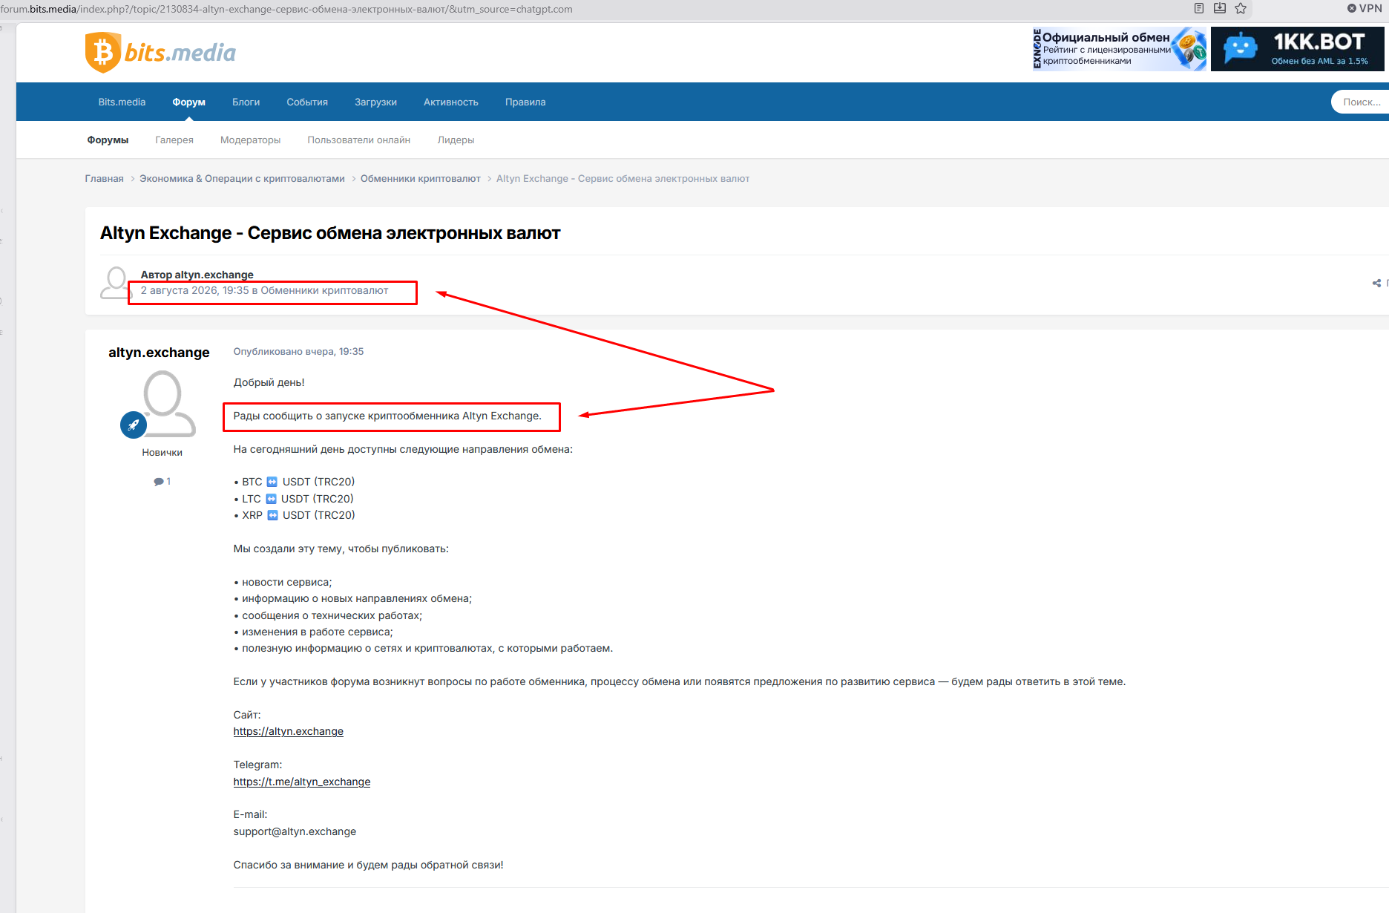Click the small author avatar under the topic title
The width and height of the screenshot is (1389, 913).
coord(116,283)
